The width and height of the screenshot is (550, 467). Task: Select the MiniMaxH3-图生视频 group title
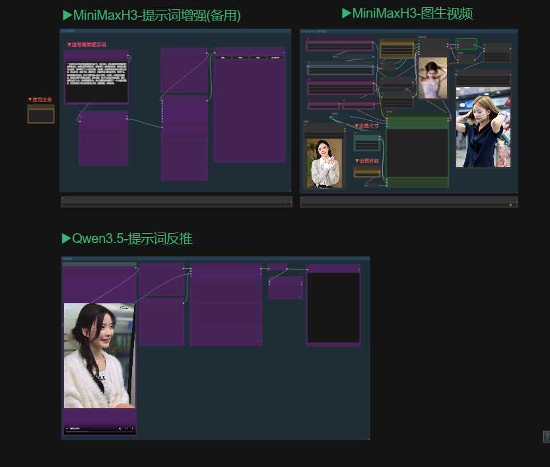tap(407, 13)
